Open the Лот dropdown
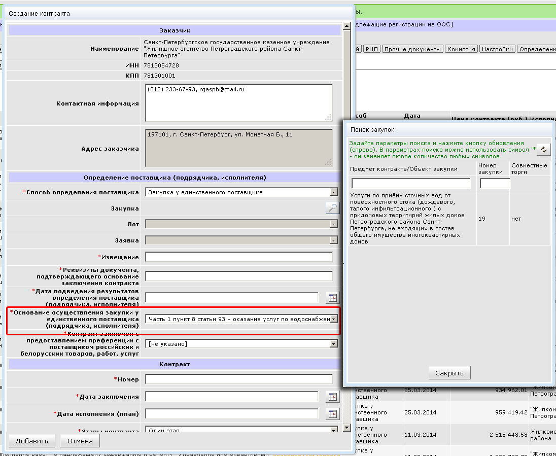The height and width of the screenshot is (456, 556). coord(333,224)
